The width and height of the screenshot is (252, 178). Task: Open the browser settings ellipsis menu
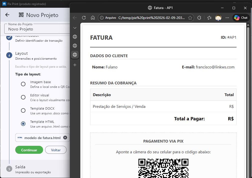pyautogui.click(x=227, y=18)
